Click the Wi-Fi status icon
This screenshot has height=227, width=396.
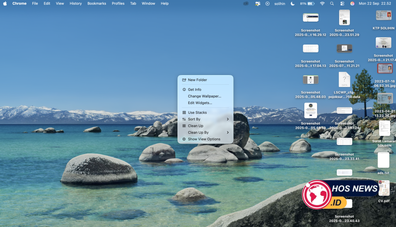(322, 3)
